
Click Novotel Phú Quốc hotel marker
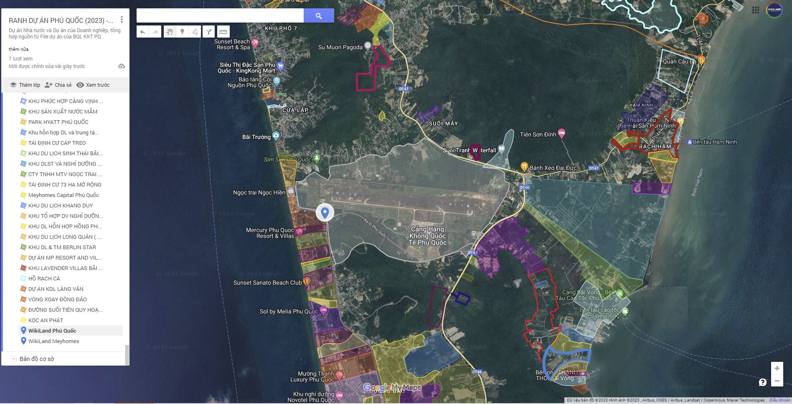click(339, 395)
